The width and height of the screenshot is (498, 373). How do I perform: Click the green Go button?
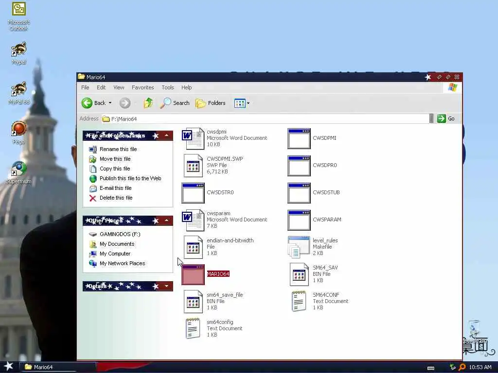click(446, 119)
